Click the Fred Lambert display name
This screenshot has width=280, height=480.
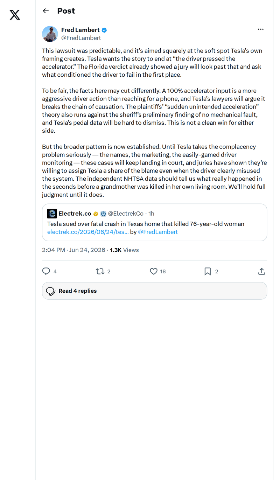tap(80, 30)
